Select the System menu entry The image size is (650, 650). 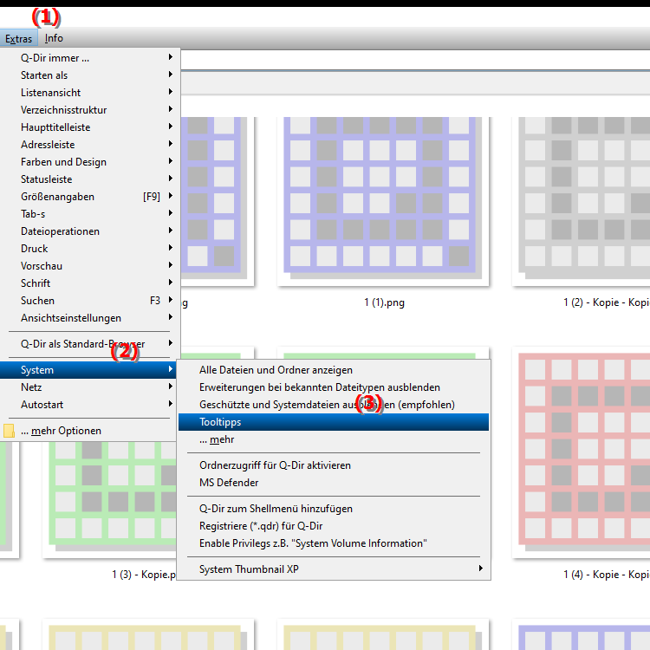click(88, 370)
